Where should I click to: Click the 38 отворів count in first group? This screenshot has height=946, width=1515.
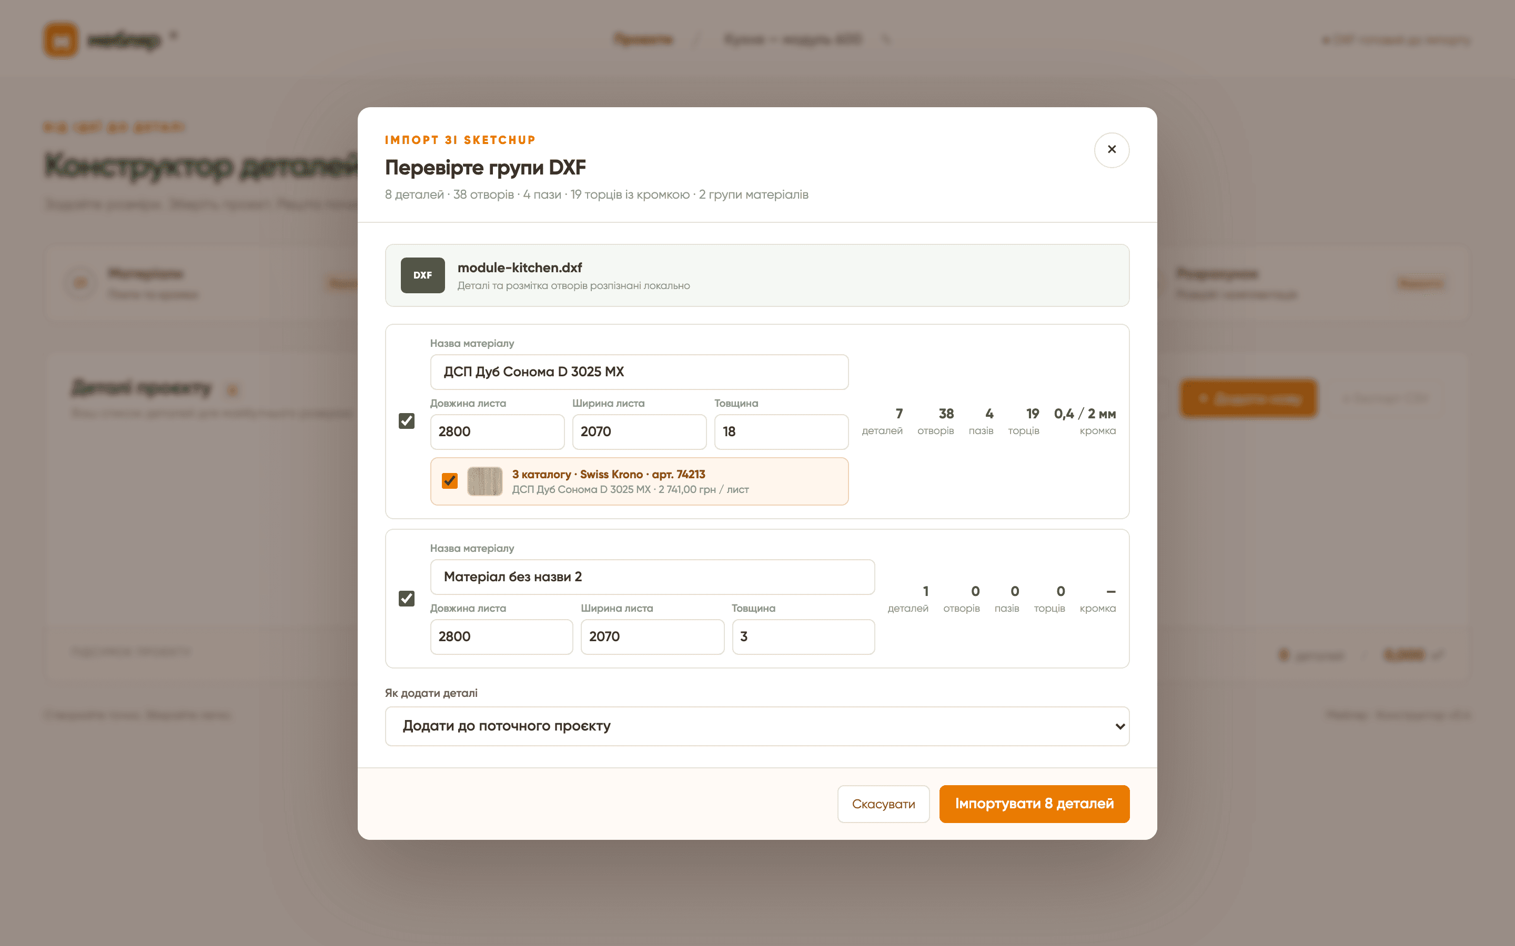click(936, 421)
